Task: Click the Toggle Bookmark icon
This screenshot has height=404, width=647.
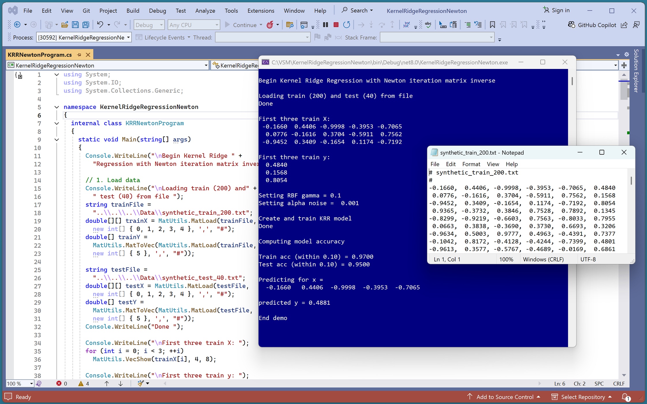Action: [492, 25]
